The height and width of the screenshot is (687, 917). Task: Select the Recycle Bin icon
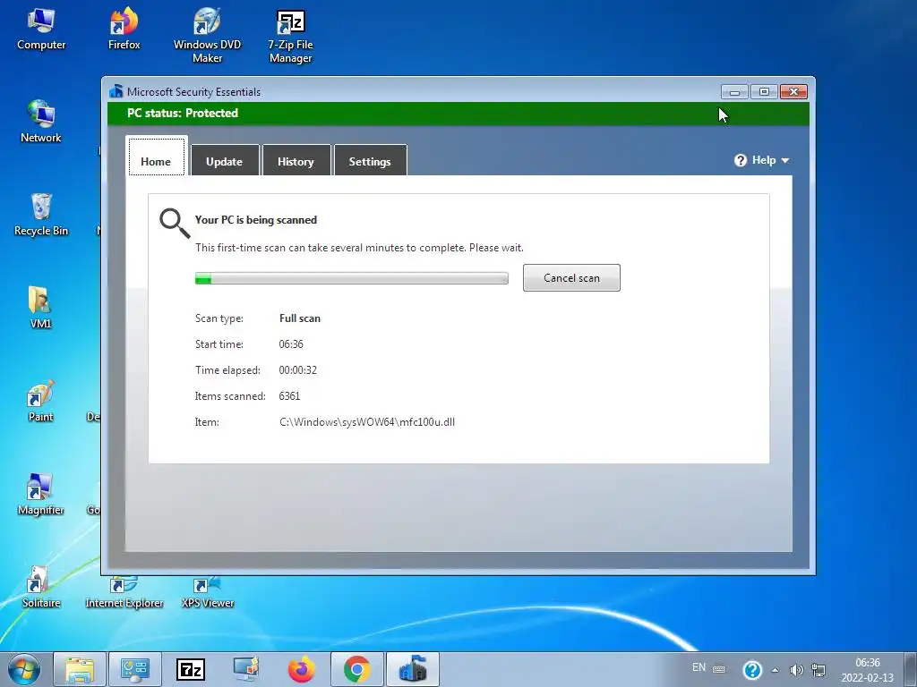point(41,215)
